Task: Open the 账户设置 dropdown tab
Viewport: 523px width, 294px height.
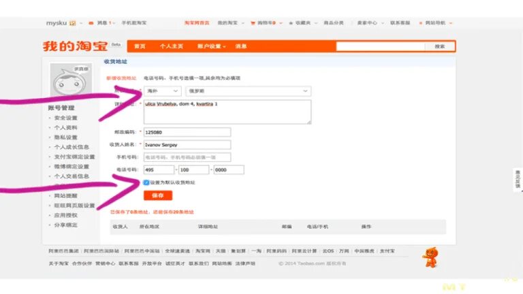Action: [212, 46]
